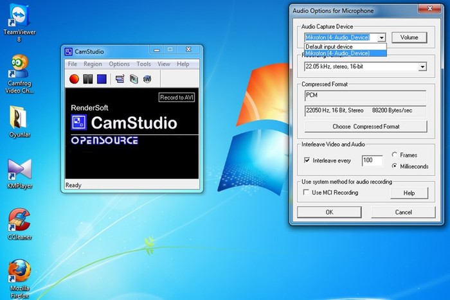
Task: Open CCleaner desktop shortcut
Action: coord(19,224)
